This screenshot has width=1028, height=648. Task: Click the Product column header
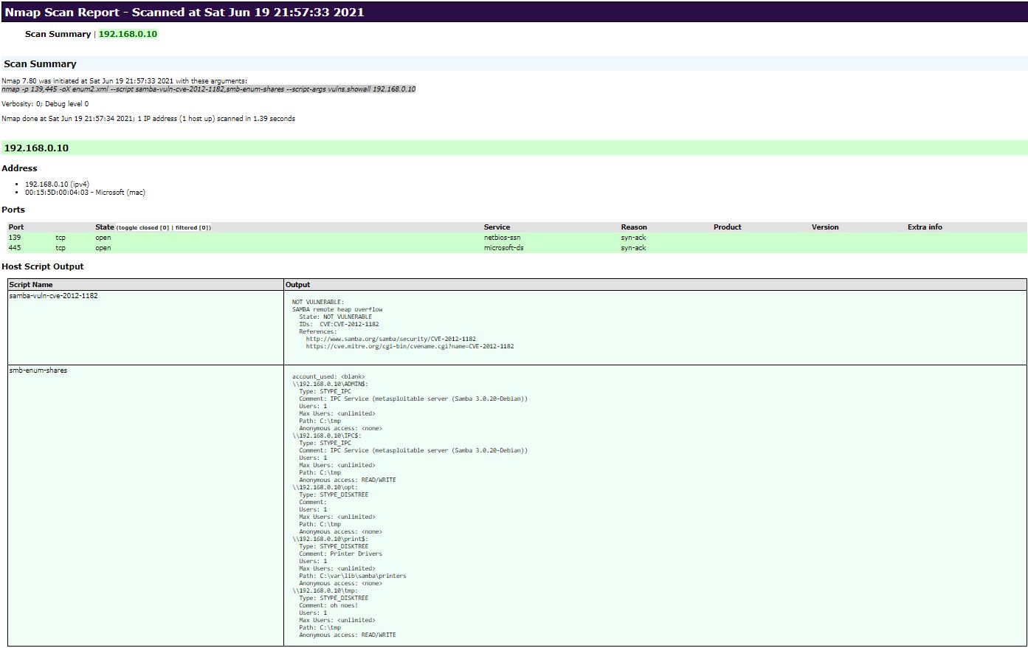click(728, 227)
